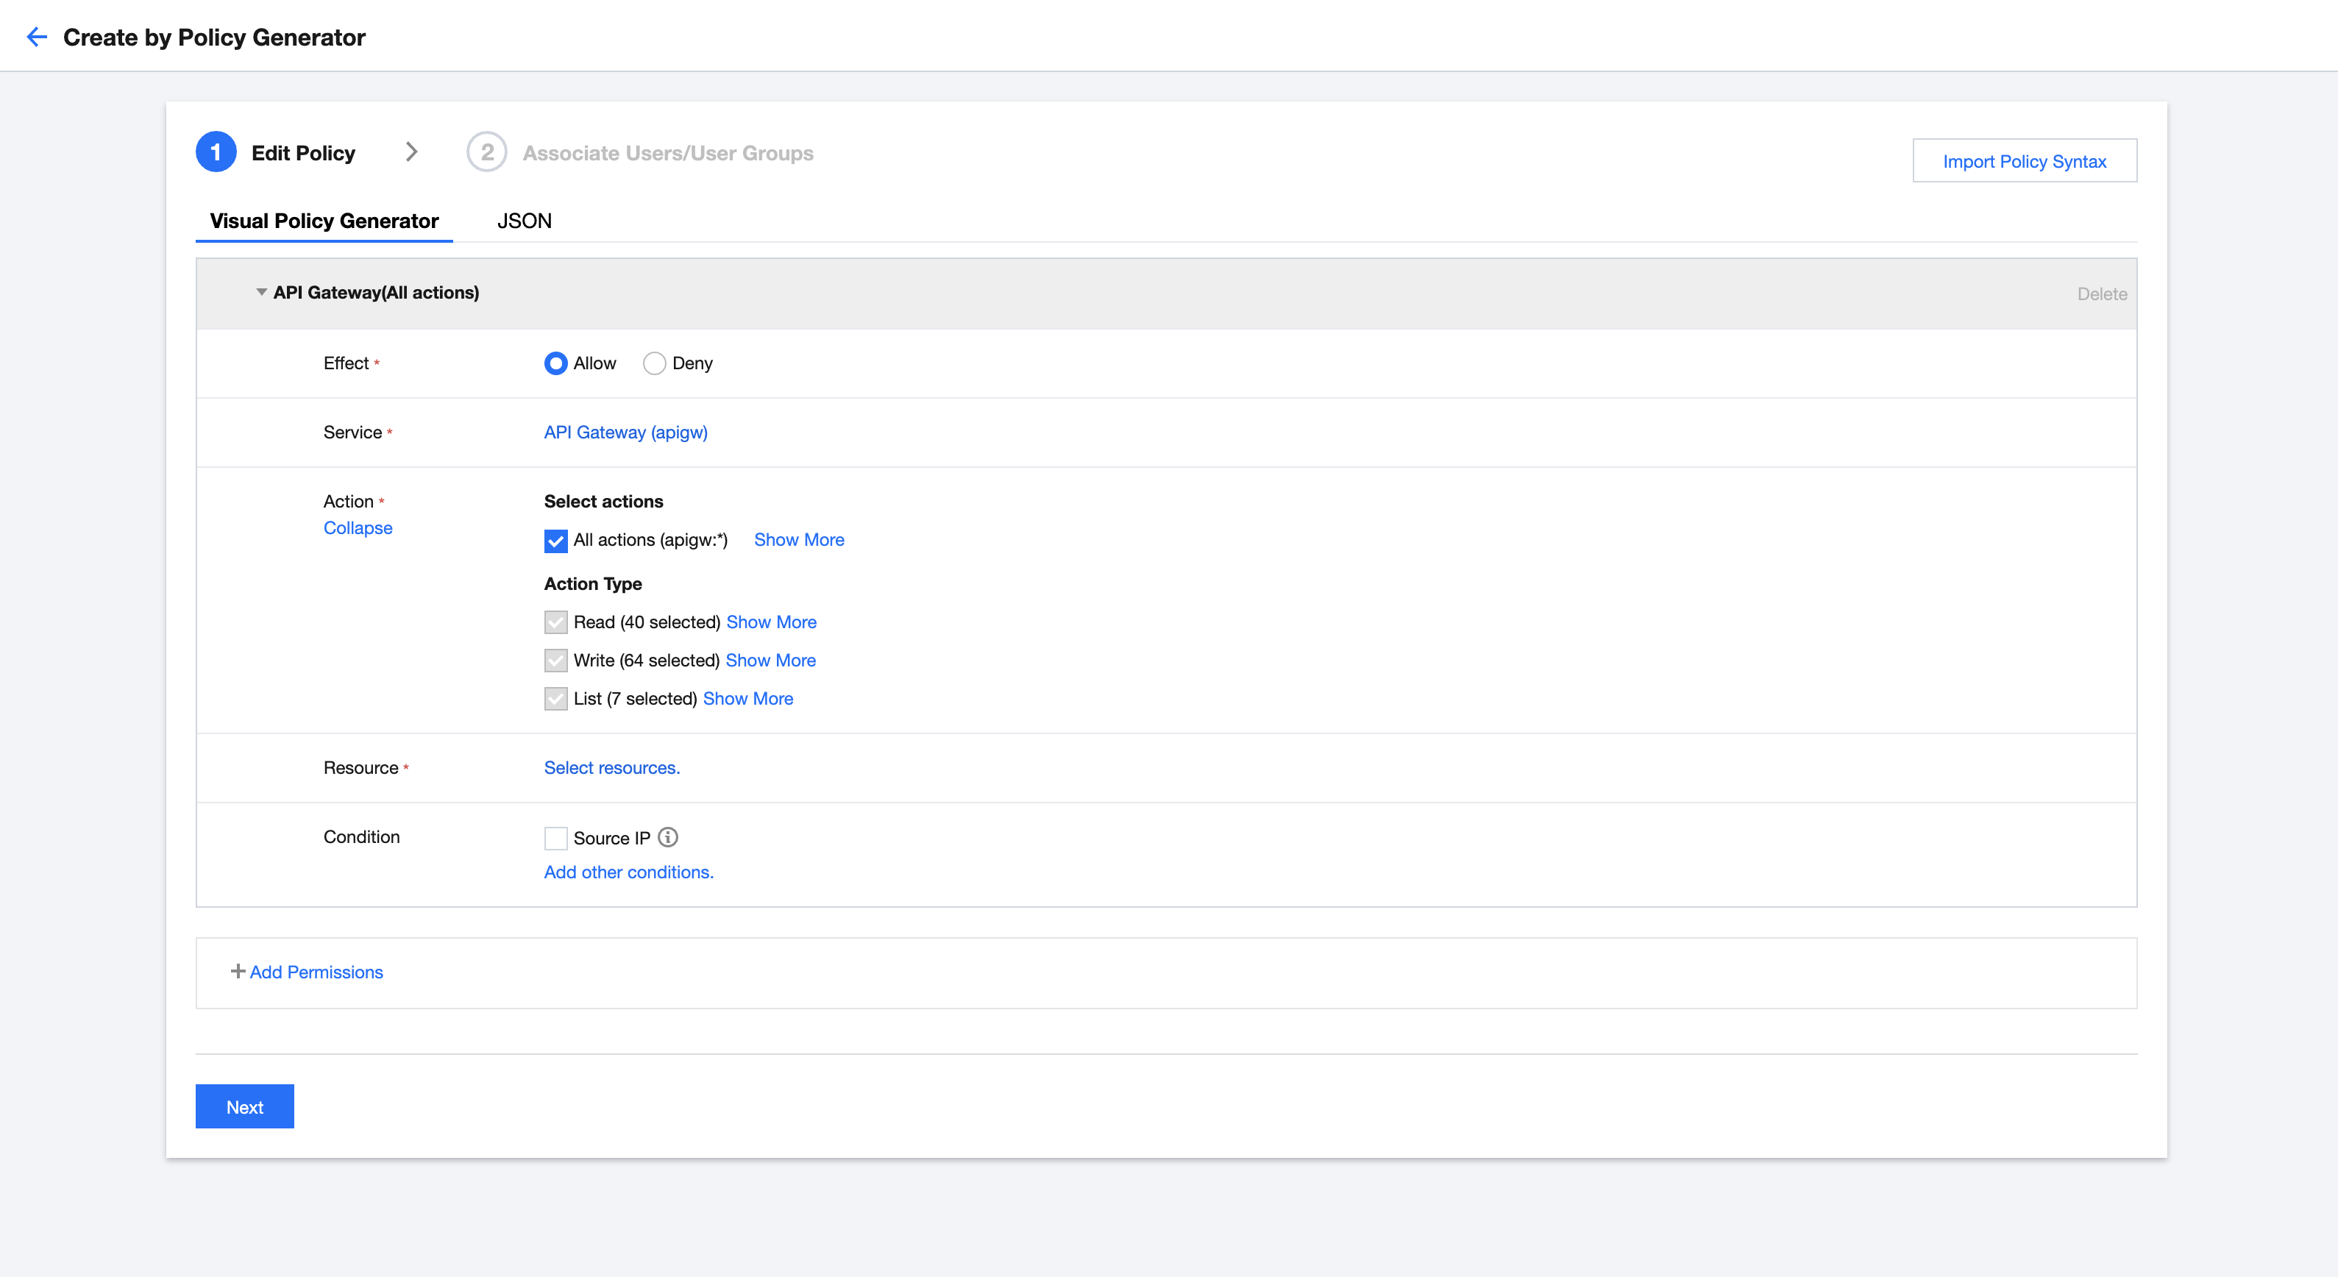Click the plus icon for Add Permissions
2338x1277 pixels.
click(x=238, y=971)
